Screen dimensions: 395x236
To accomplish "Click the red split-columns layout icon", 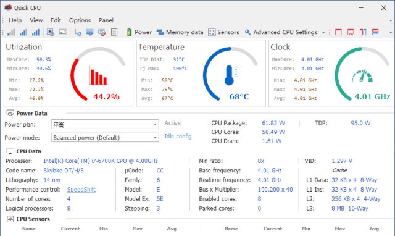I will pos(363,32).
